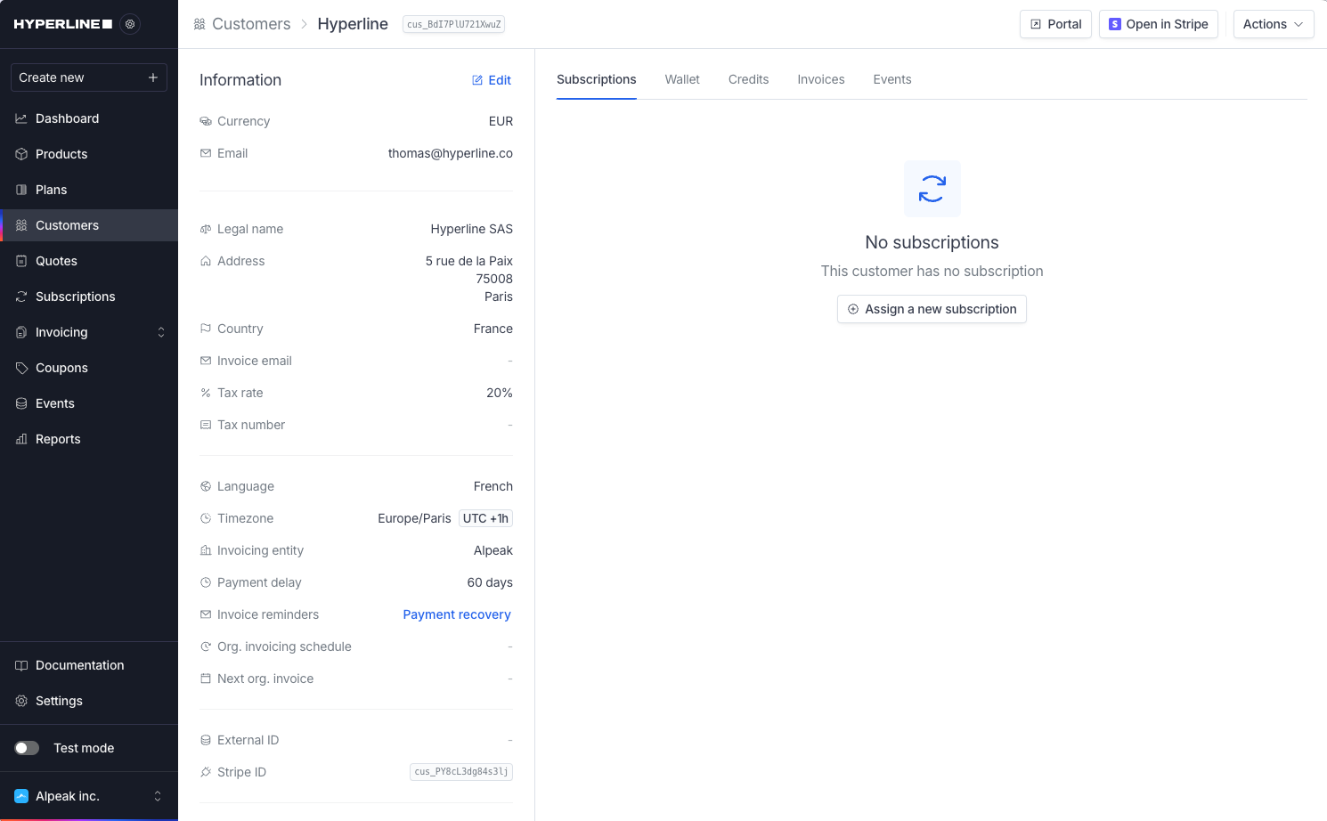Open the Alpeak inc. organization switcher
The width and height of the screenshot is (1327, 821).
coord(89,796)
